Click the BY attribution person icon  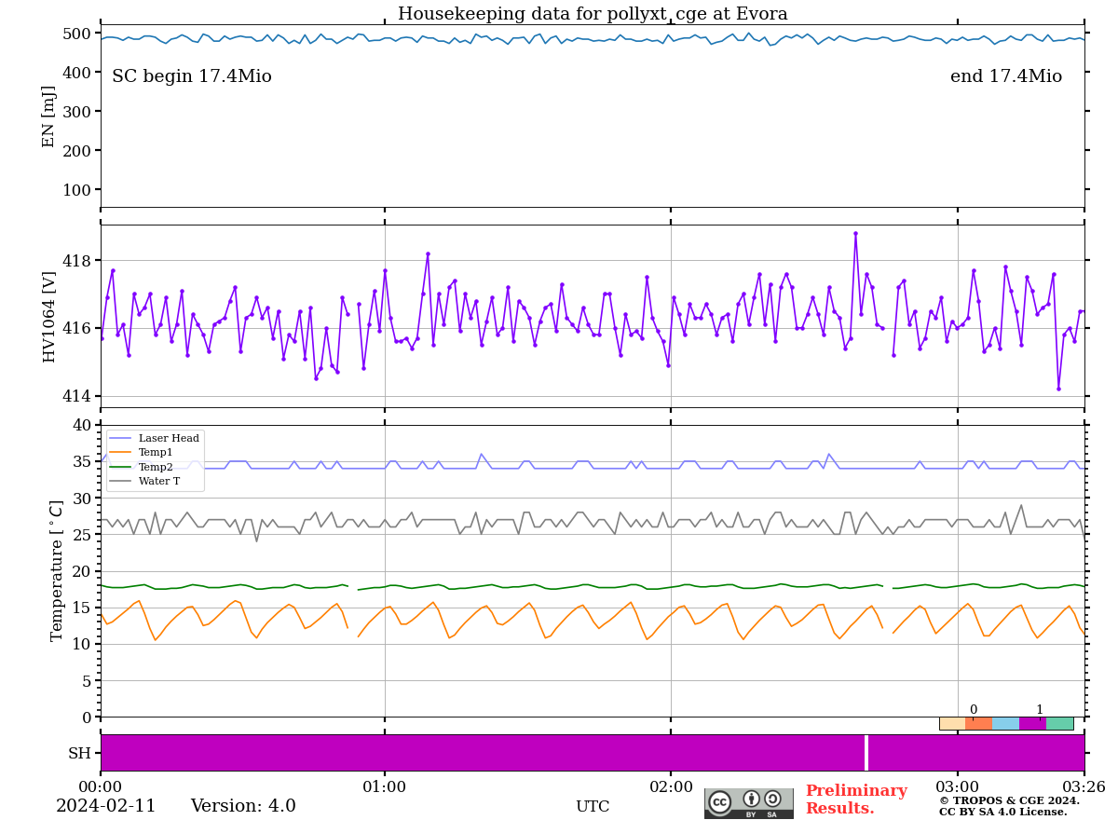point(752,799)
